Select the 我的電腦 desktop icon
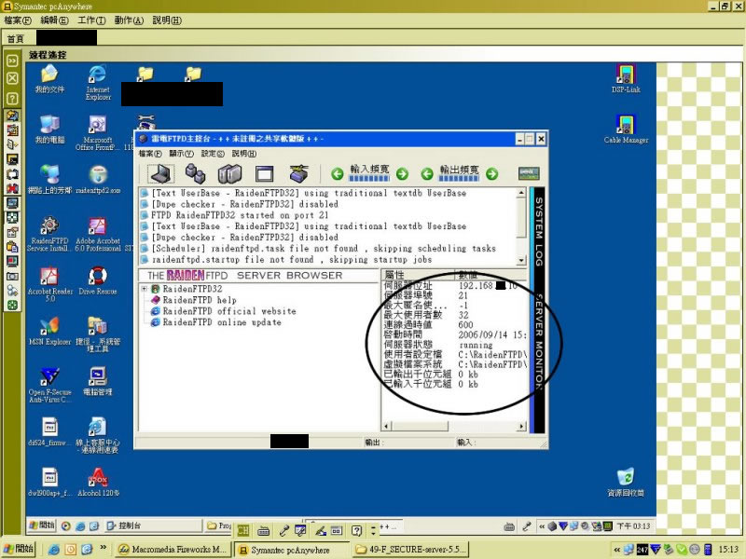The image size is (746, 559). pos(49,130)
